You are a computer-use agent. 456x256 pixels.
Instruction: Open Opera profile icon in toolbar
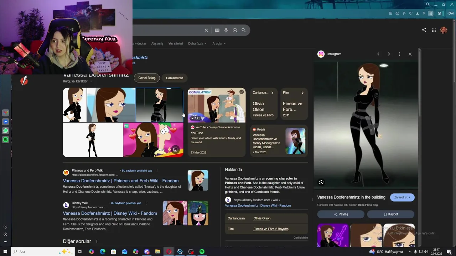click(x=431, y=14)
